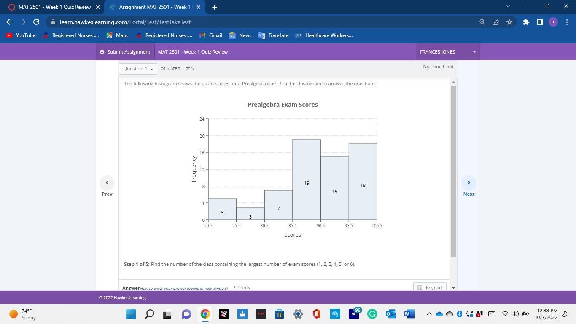
Task: Open the Keypad tool
Action: pos(430,287)
